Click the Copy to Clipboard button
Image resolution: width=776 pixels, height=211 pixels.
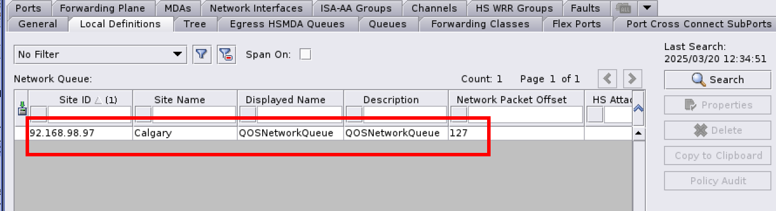(718, 155)
